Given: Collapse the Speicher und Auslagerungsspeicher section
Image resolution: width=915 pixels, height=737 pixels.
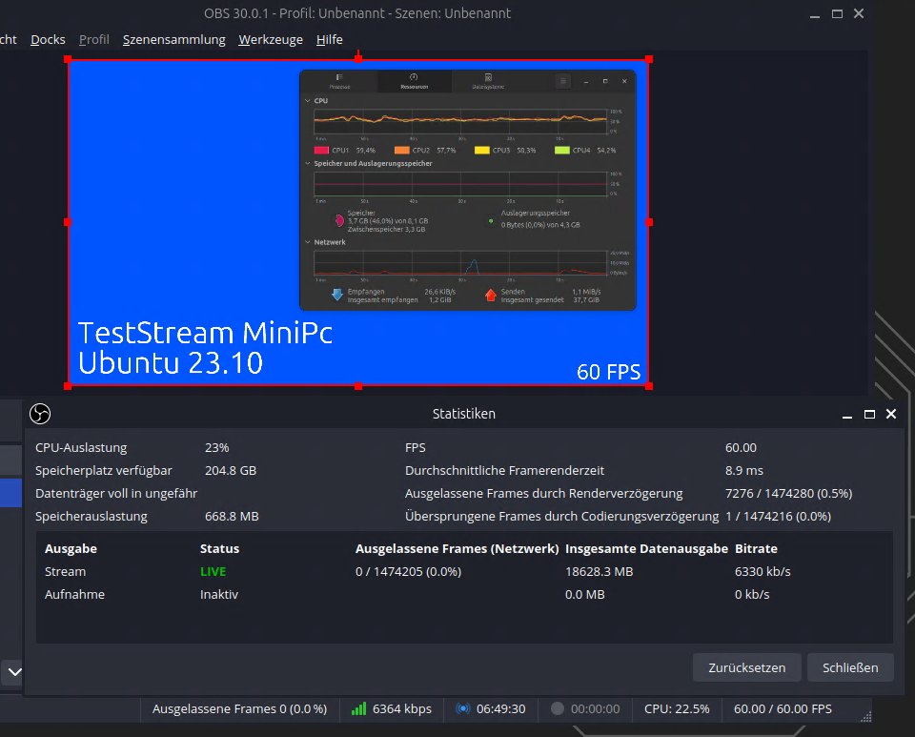Looking at the screenshot, I should point(307,164).
